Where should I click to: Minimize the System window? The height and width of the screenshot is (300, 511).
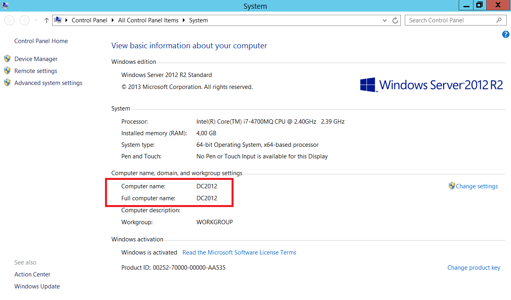point(466,5)
